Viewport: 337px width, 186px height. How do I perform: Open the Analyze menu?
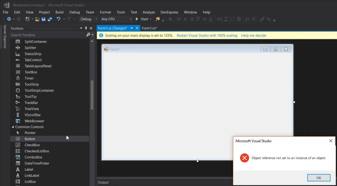[149, 12]
